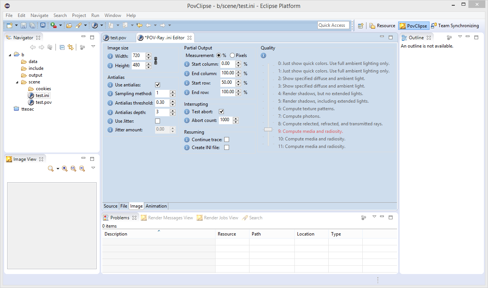Click Zoom In in Image View
Viewport: 488px width, 288px height.
pyautogui.click(x=65, y=169)
